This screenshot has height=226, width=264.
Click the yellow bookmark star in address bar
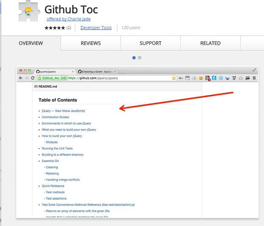point(174,78)
